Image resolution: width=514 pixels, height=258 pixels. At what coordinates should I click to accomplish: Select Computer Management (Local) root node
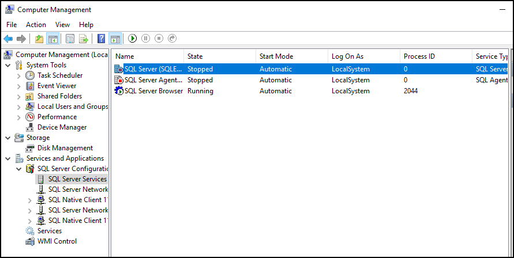pyautogui.click(x=62, y=55)
